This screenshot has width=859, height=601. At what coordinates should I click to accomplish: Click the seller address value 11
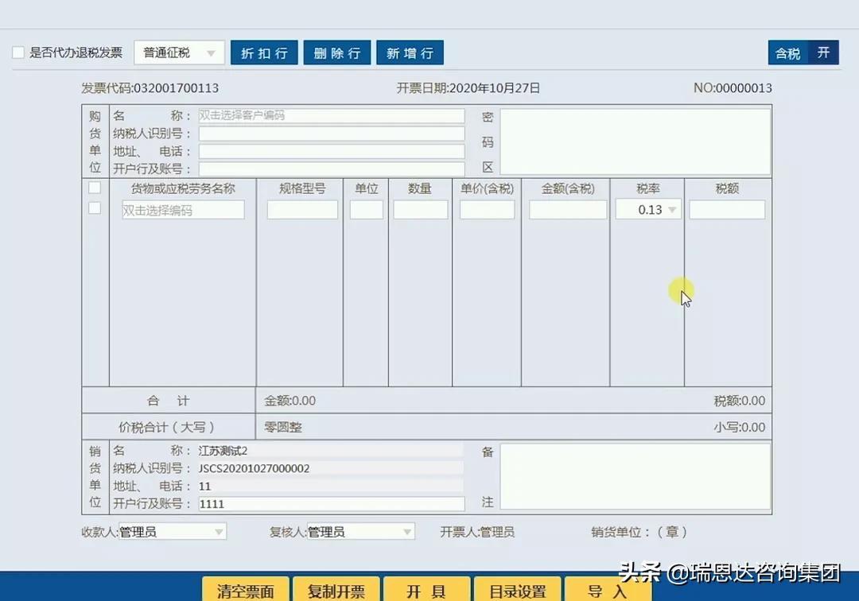point(205,486)
